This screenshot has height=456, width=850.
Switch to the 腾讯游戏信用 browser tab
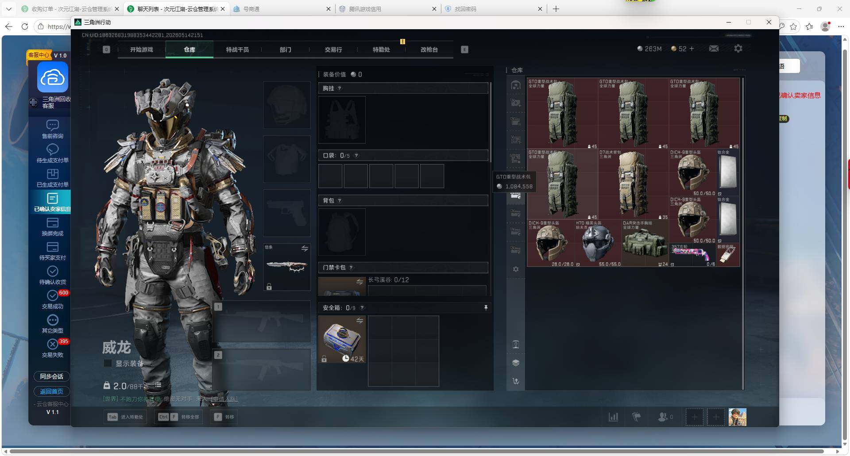[x=387, y=9]
